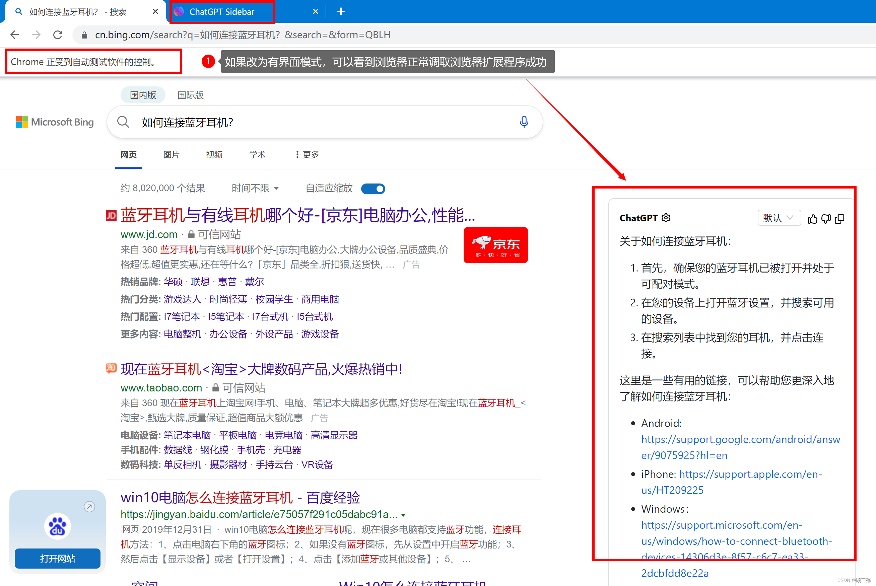
Task: Select the 视频 search tab
Action: point(214,155)
